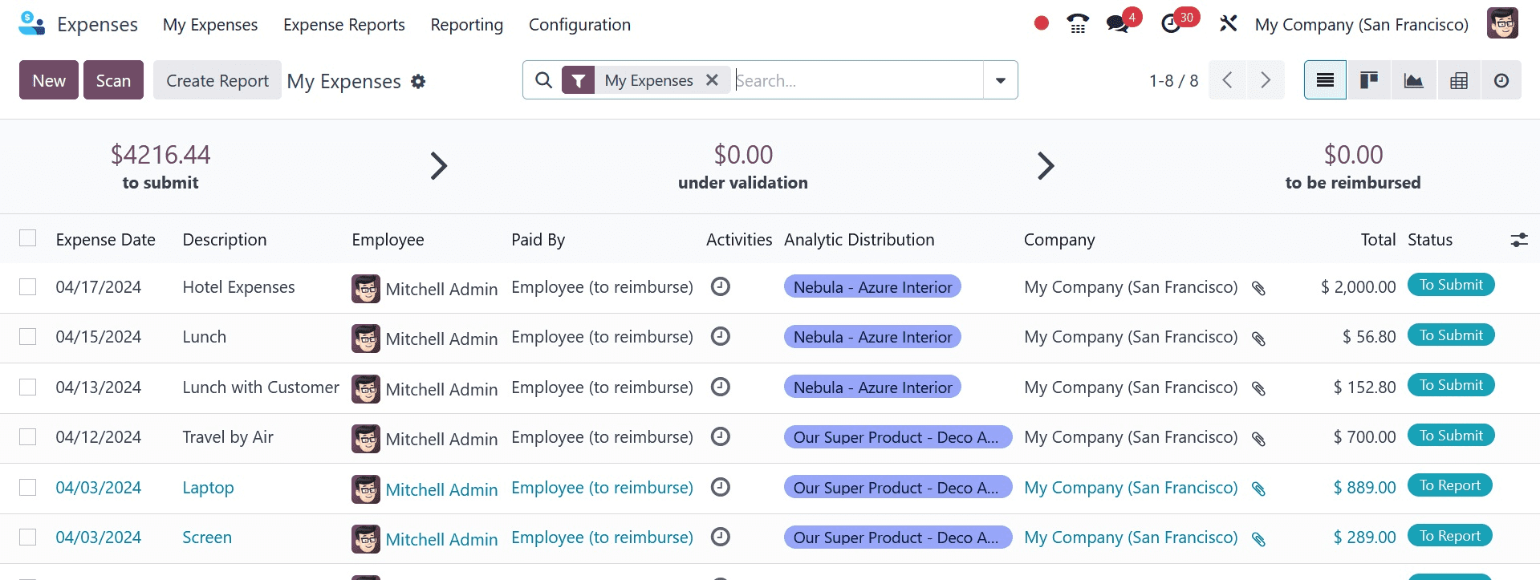Click the filter funnel icon

tap(578, 80)
